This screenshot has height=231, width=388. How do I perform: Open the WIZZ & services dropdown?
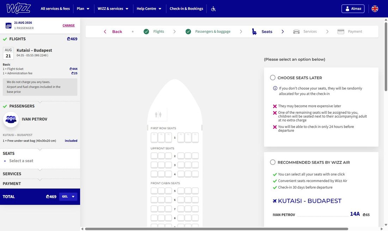click(113, 9)
